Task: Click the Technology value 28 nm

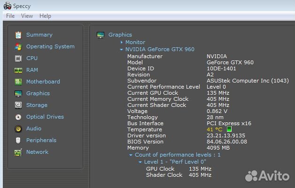Action: click(215, 117)
